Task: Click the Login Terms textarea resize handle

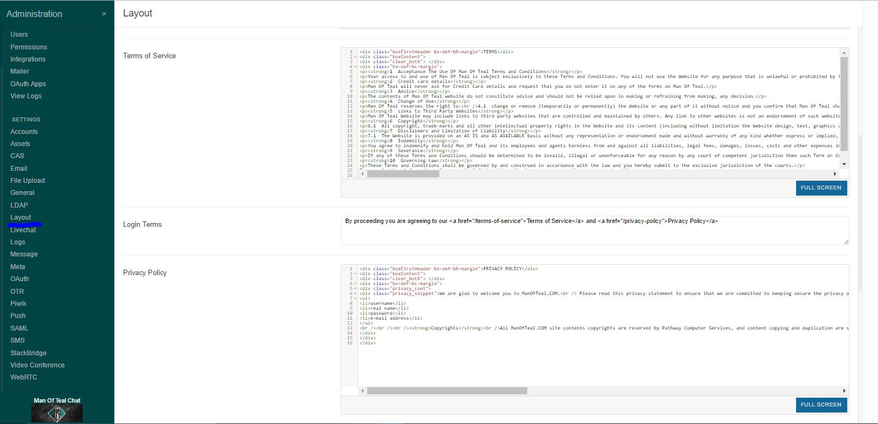Action: point(846,242)
